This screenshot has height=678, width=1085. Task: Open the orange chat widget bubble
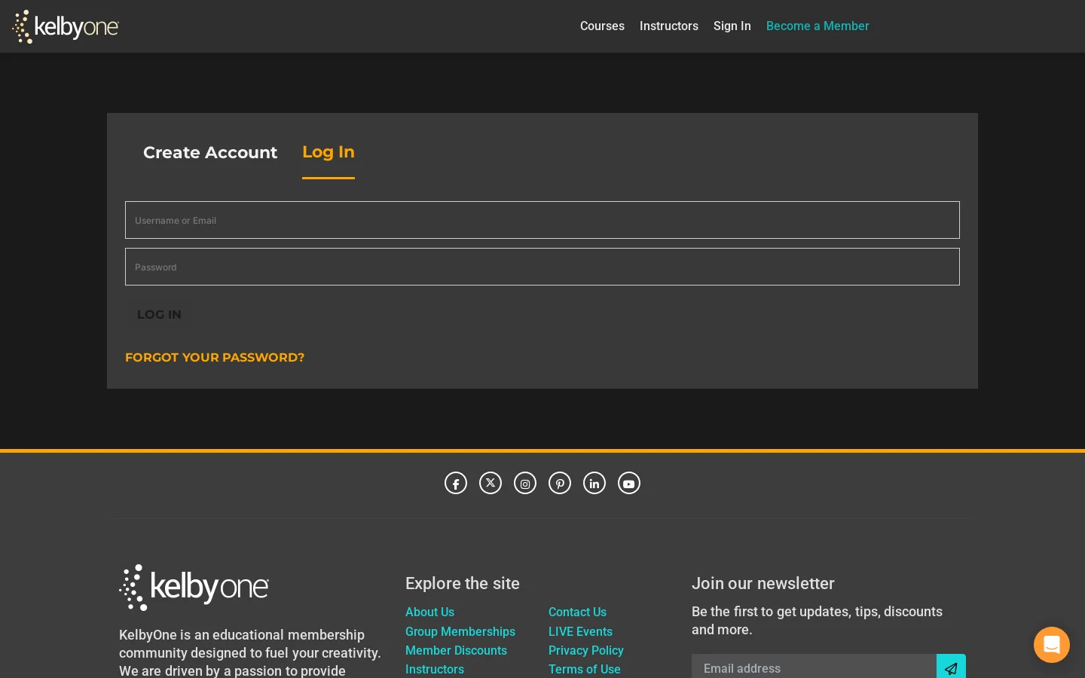[1052, 645]
